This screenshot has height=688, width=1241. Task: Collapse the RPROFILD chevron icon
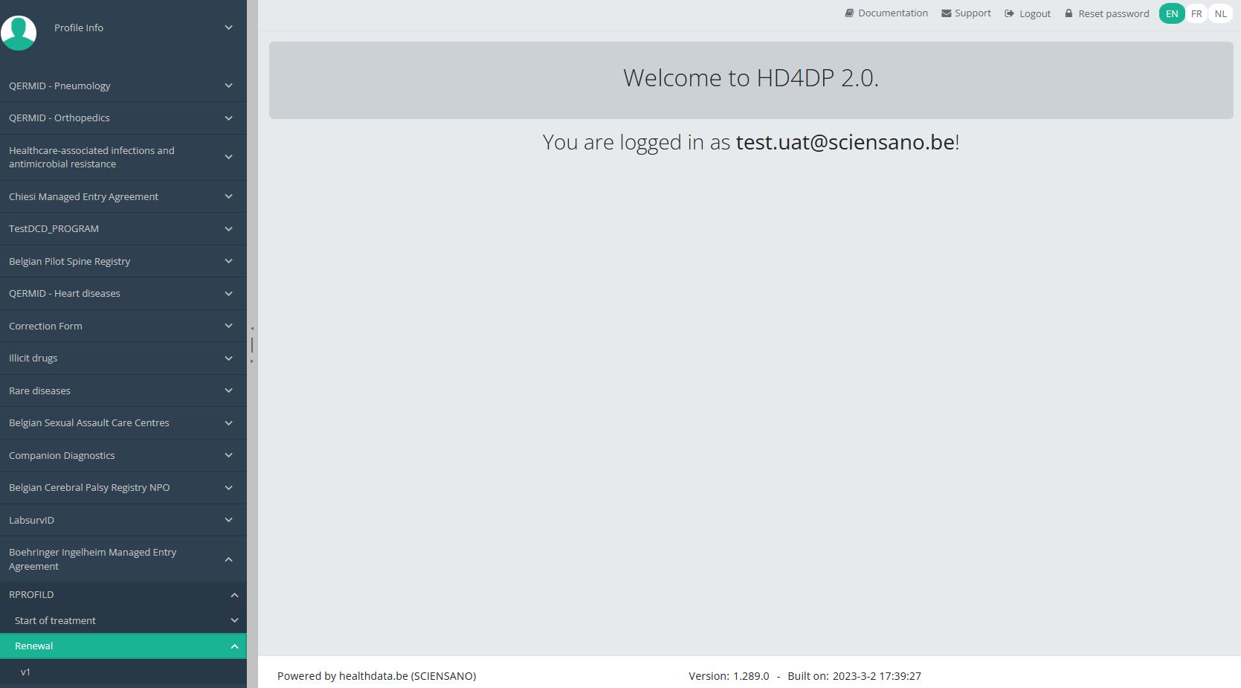(234, 595)
